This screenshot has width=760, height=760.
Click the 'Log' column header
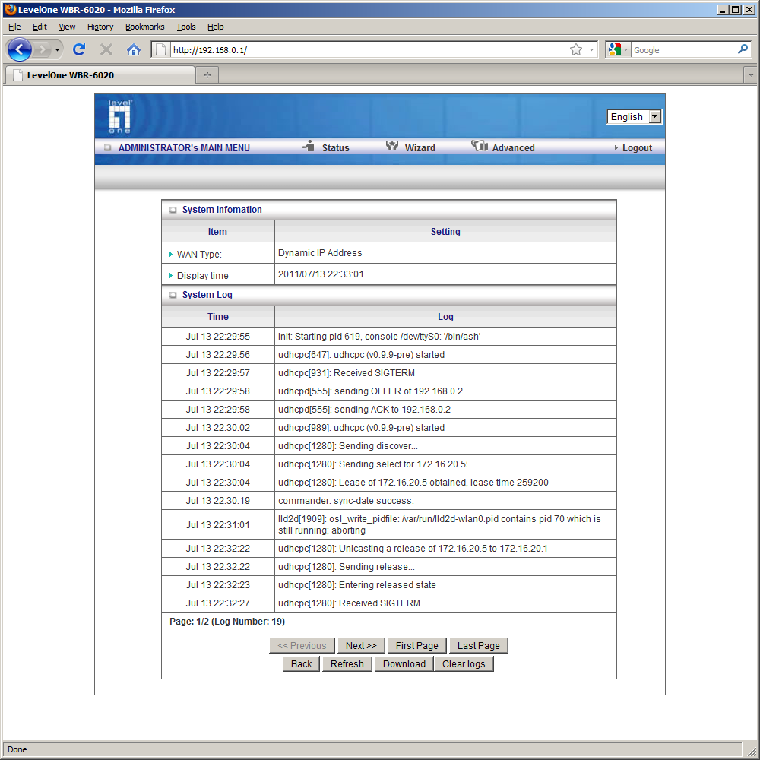tap(445, 316)
